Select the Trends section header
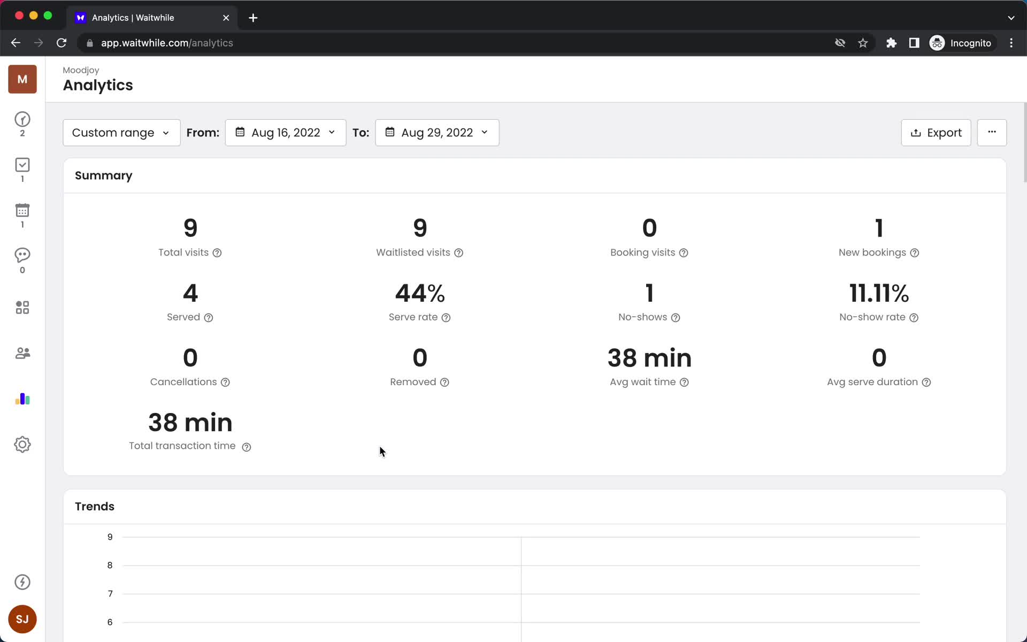 point(95,506)
